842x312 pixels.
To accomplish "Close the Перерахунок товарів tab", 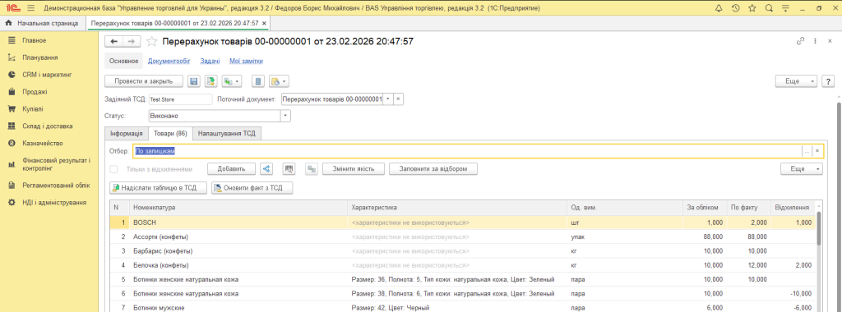I will (x=264, y=24).
